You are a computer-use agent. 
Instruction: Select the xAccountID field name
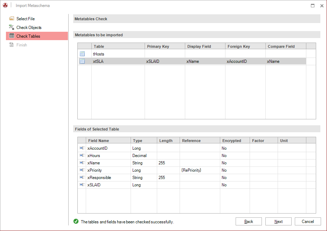97,148
